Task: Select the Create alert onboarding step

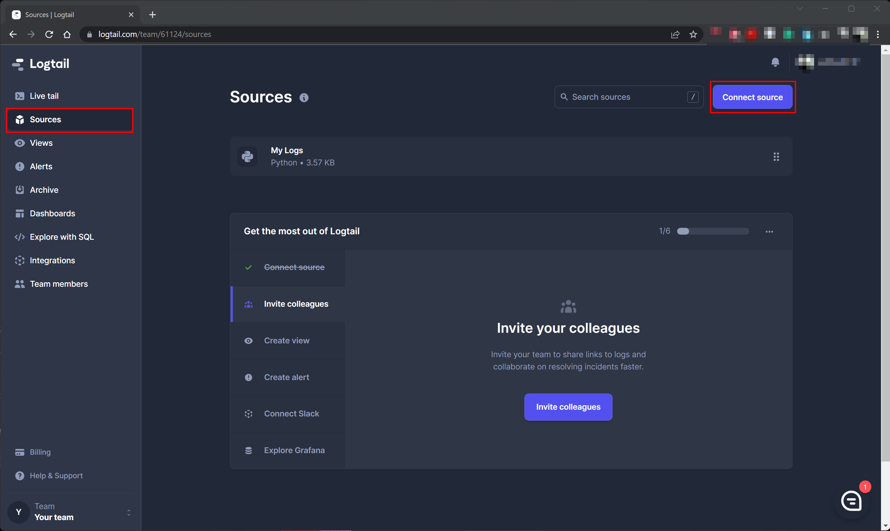Action: (286, 377)
